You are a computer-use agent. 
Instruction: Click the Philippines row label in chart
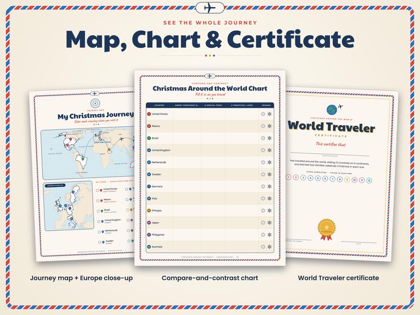tap(158, 235)
